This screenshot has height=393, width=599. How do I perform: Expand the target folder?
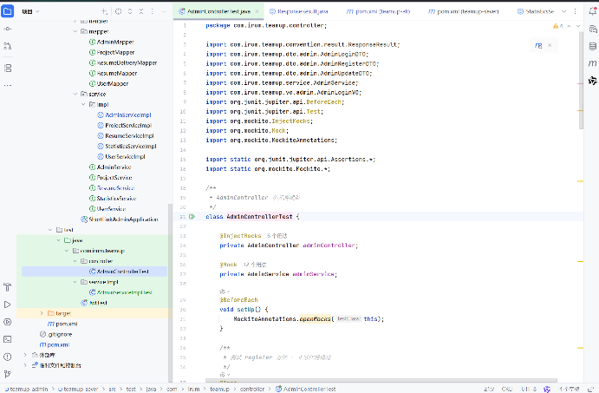pos(42,313)
